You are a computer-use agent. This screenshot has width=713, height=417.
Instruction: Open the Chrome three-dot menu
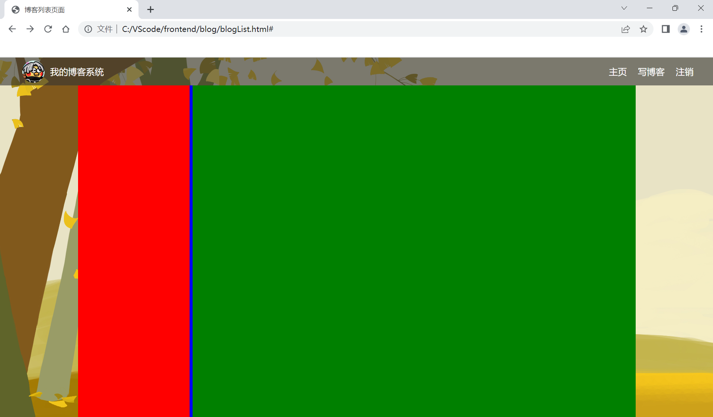click(701, 29)
